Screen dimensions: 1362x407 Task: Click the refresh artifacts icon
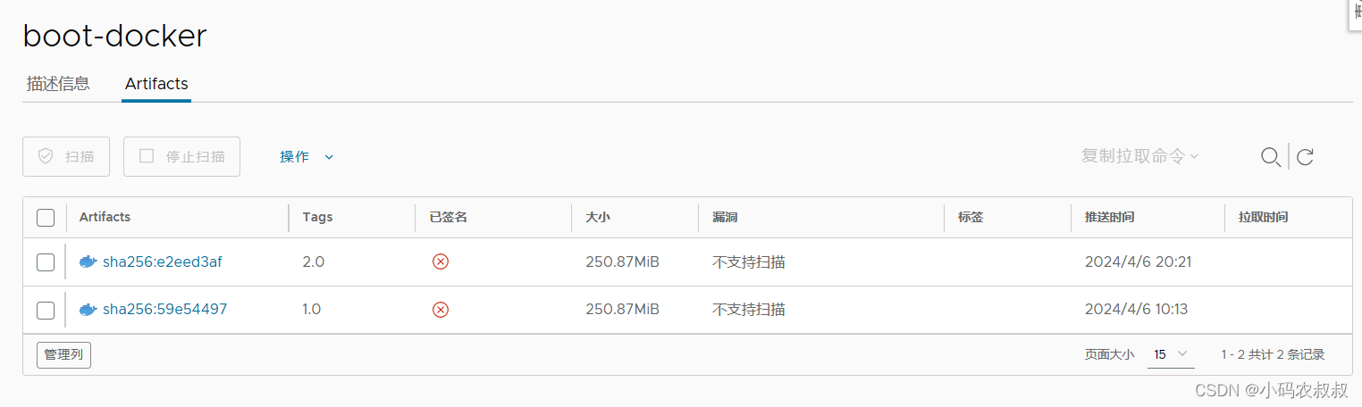pyautogui.click(x=1305, y=157)
